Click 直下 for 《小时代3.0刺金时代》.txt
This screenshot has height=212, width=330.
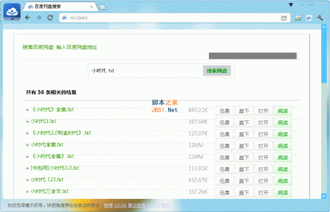coord(244,134)
